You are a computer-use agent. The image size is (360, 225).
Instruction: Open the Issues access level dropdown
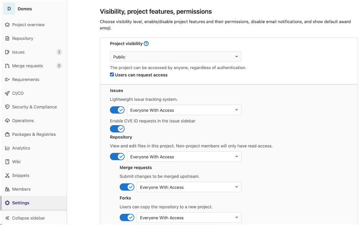coord(184,110)
